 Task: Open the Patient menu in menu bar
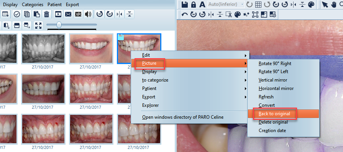tap(55, 4)
